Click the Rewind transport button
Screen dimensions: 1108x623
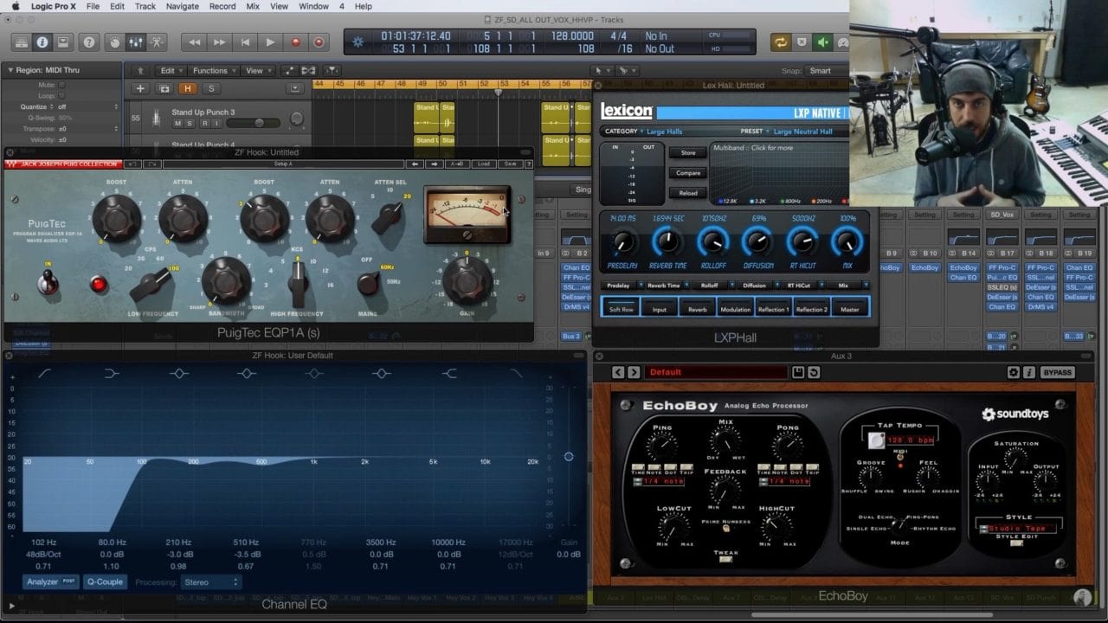coord(196,42)
